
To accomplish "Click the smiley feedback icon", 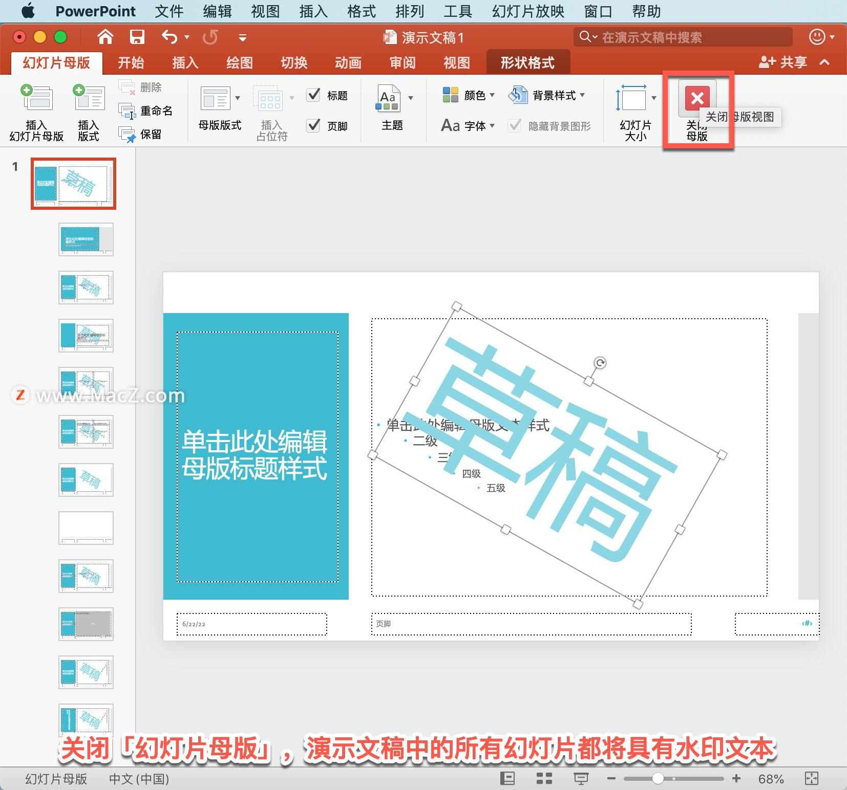I will [x=817, y=37].
